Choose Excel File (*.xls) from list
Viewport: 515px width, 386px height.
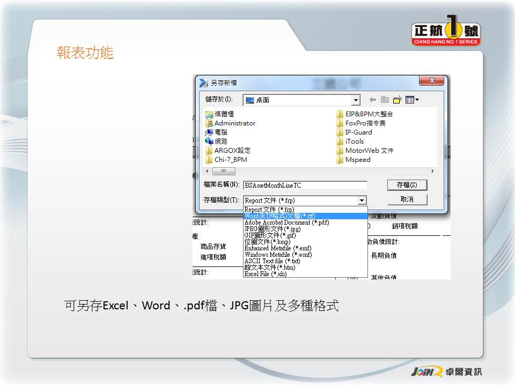pos(266,274)
